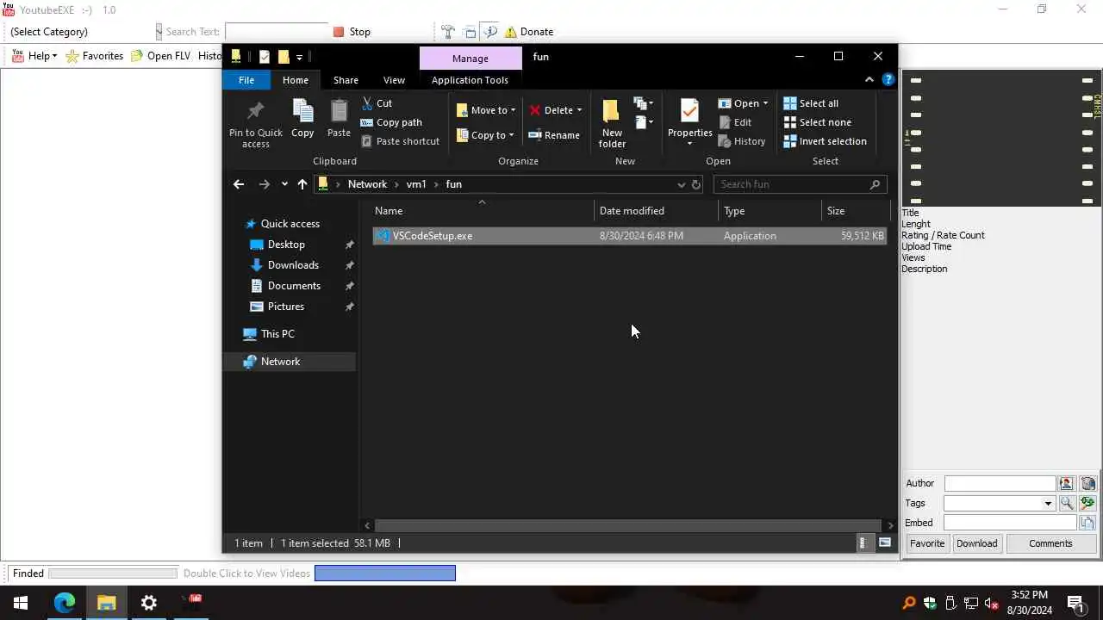1103x620 pixels.
Task: Expand the address bar history dropdown
Action: pyautogui.click(x=681, y=184)
